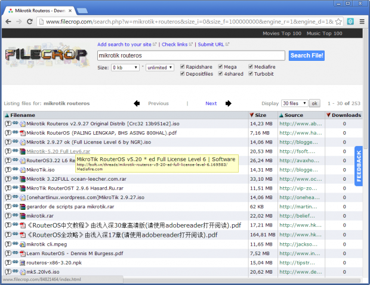Click the search query input field

pos(191,55)
